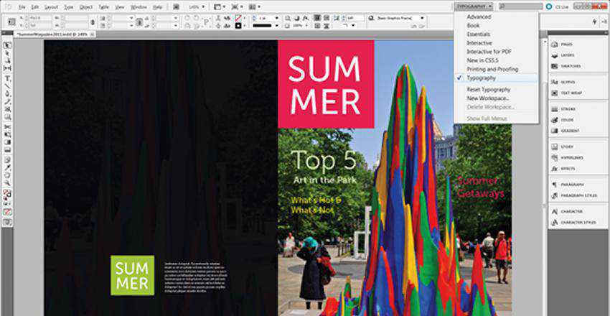The width and height of the screenshot is (610, 316).
Task: Click the stroke color swatch in control bar
Action: pos(238,25)
